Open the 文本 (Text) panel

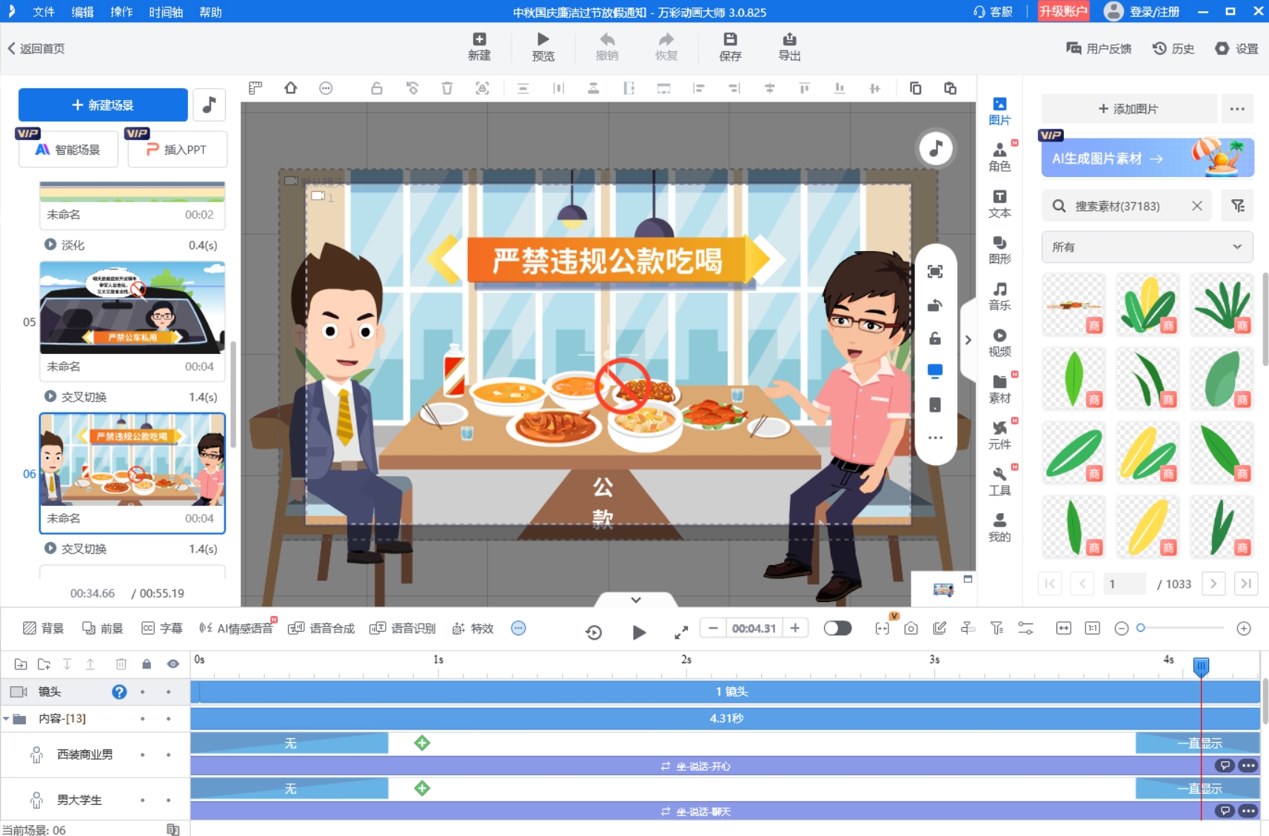pos(1000,204)
